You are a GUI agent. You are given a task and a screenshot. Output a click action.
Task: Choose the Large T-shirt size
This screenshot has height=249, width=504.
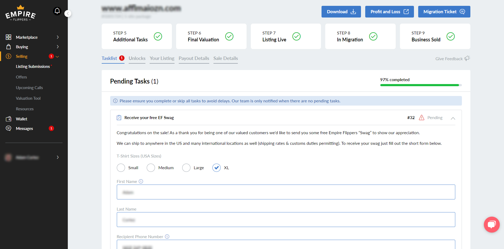pos(186,168)
